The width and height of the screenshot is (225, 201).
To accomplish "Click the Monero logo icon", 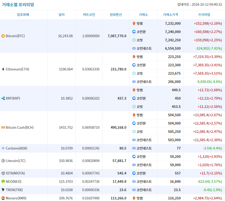I will pyautogui.click(x=3, y=198).
